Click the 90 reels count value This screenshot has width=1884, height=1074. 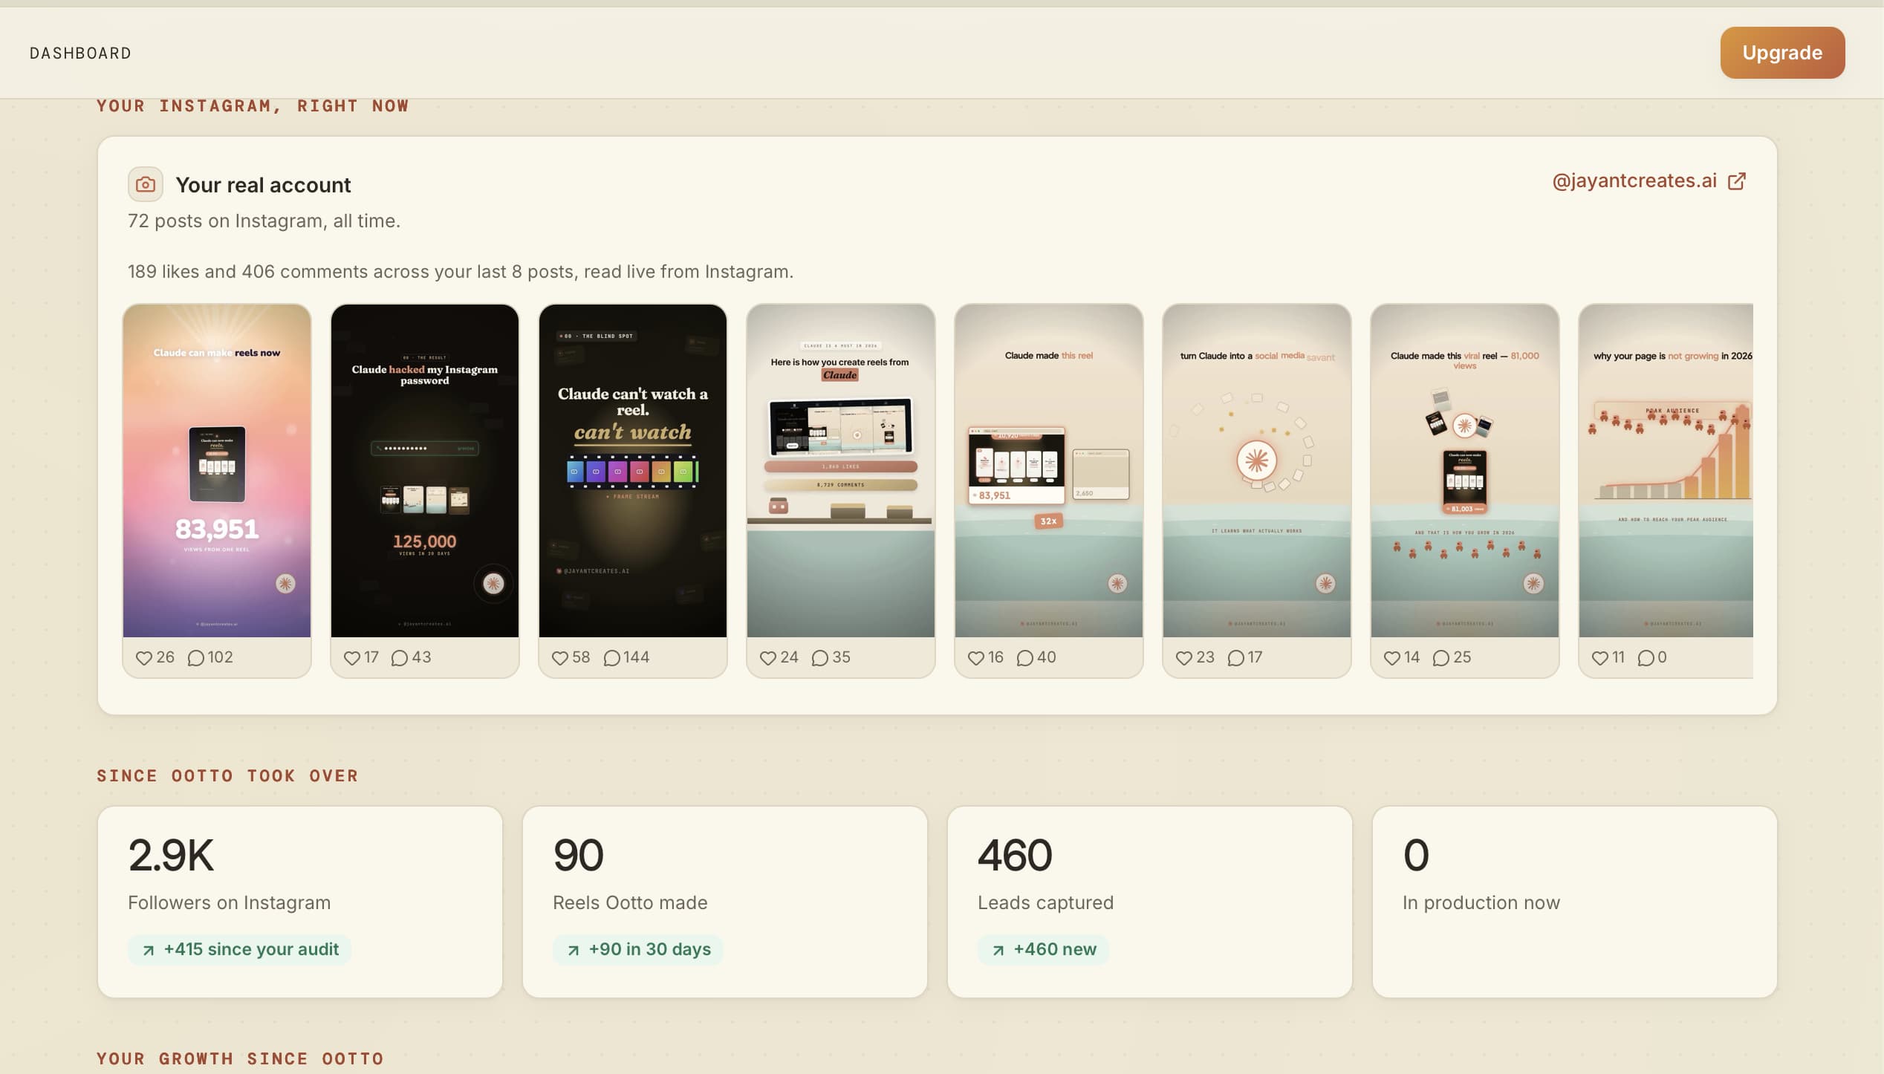[578, 855]
